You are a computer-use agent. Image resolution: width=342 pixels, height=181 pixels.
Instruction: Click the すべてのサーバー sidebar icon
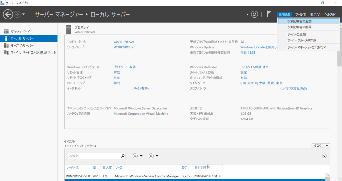click(6, 46)
